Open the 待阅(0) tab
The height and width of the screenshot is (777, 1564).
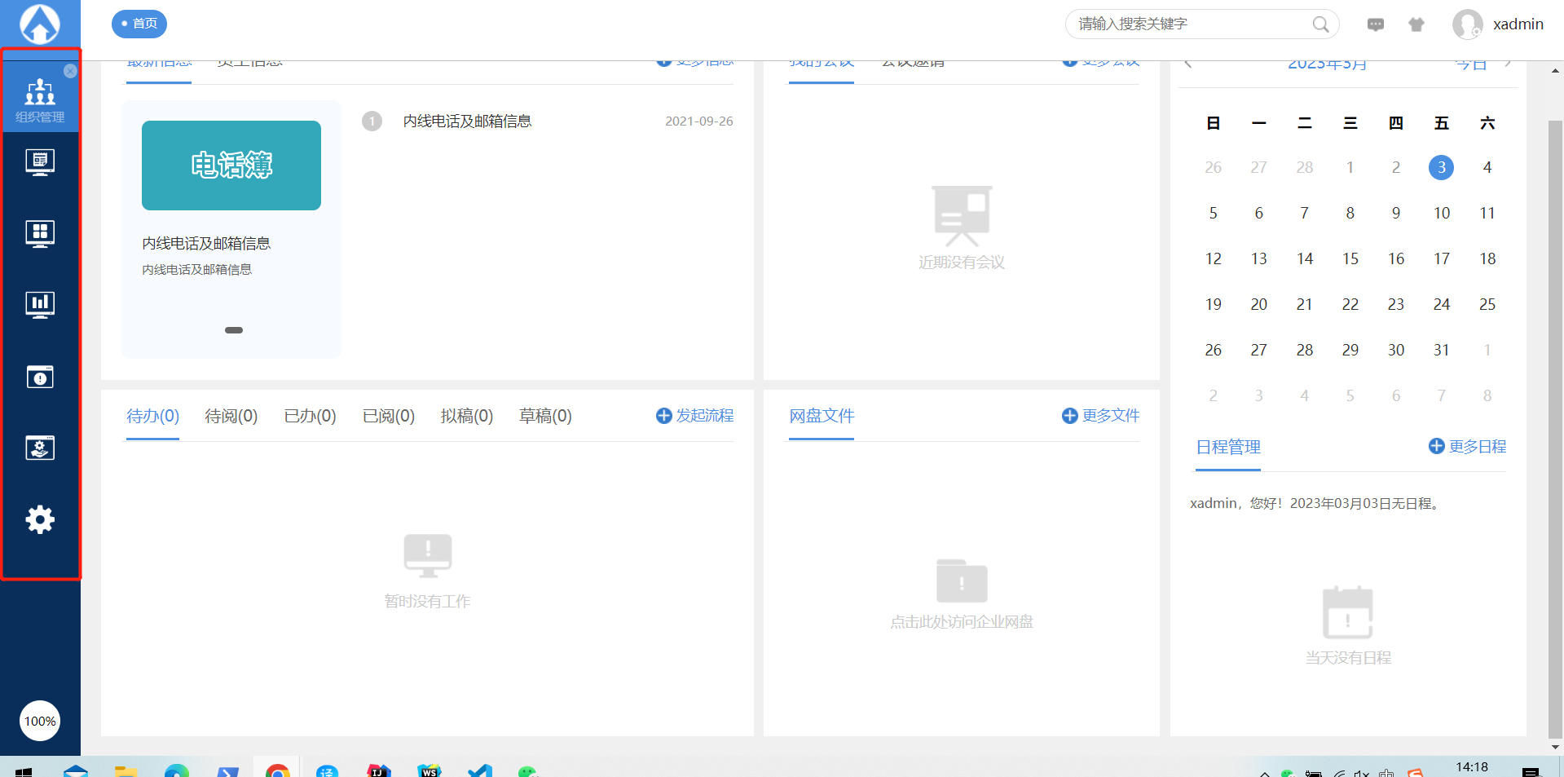coord(231,416)
